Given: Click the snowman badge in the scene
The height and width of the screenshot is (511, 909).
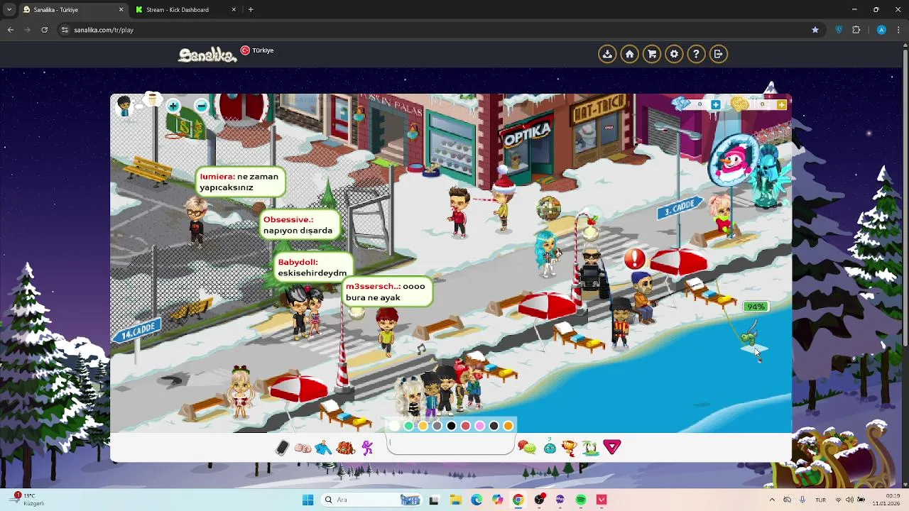Looking at the screenshot, I should 734,160.
